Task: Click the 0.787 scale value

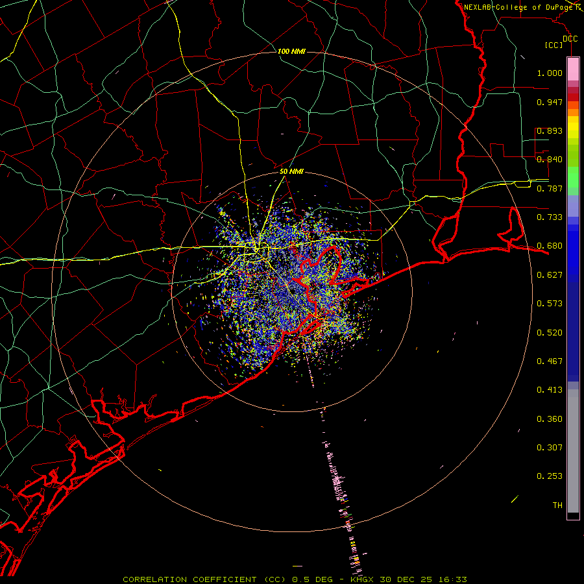Action: coord(550,188)
